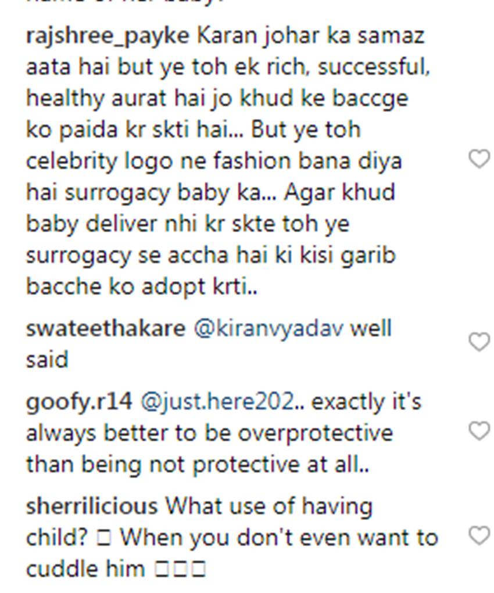The image size is (494, 593).
Task: Open goofy.r14's profile
Action: pyautogui.click(x=79, y=402)
